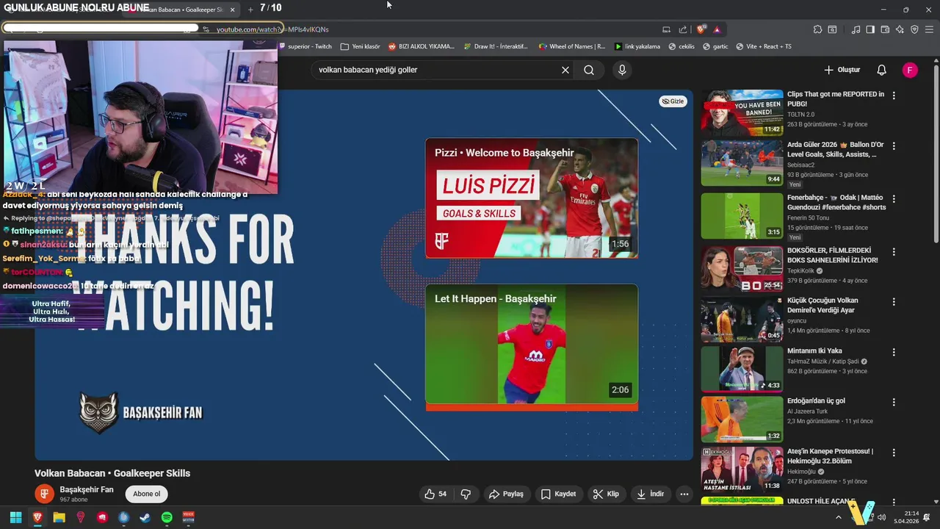The width and height of the screenshot is (940, 529).
Task: Open Voicemeeter from taskbar
Action: pyautogui.click(x=189, y=517)
